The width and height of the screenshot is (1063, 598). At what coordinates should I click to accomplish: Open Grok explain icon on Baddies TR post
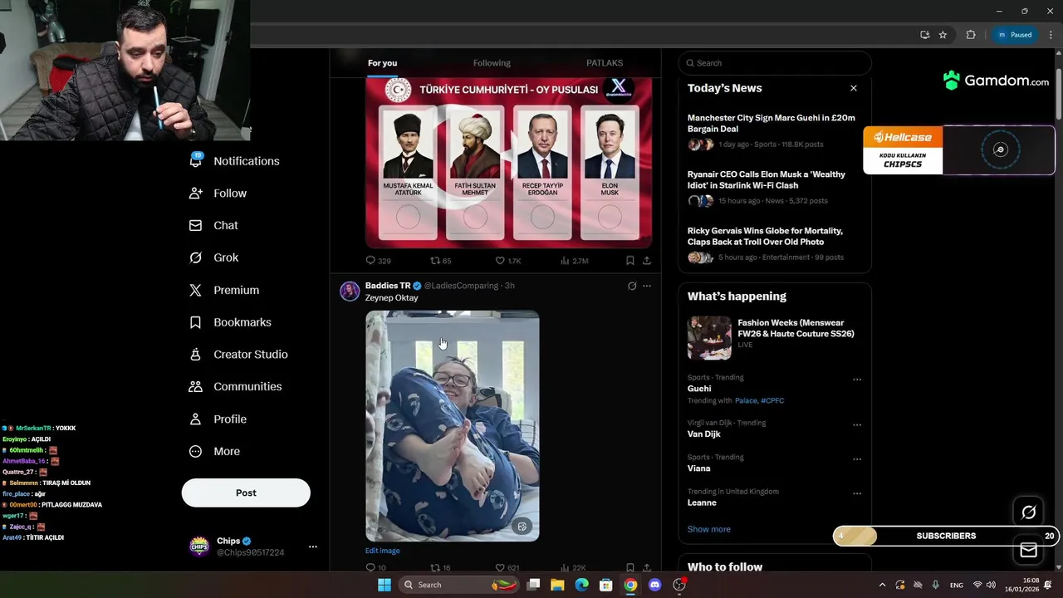tap(632, 286)
